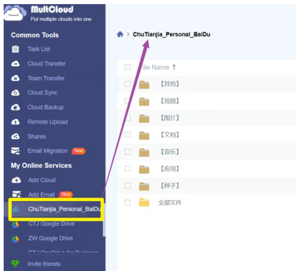This screenshot has height=271, width=296.
Task: Open the 【音乐】 folder name
Action: (170, 152)
